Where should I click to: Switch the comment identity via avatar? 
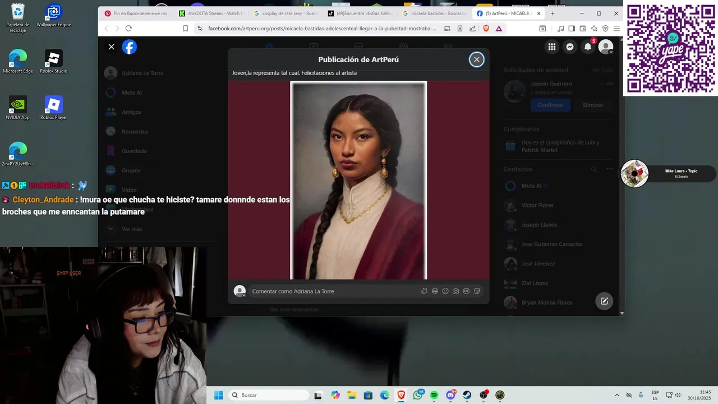pyautogui.click(x=240, y=291)
